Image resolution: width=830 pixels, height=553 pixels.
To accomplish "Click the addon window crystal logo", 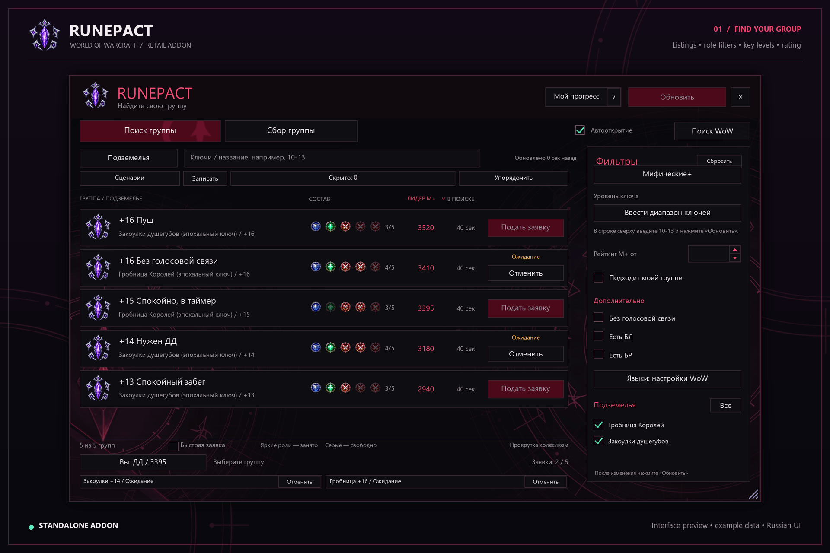I will point(96,95).
